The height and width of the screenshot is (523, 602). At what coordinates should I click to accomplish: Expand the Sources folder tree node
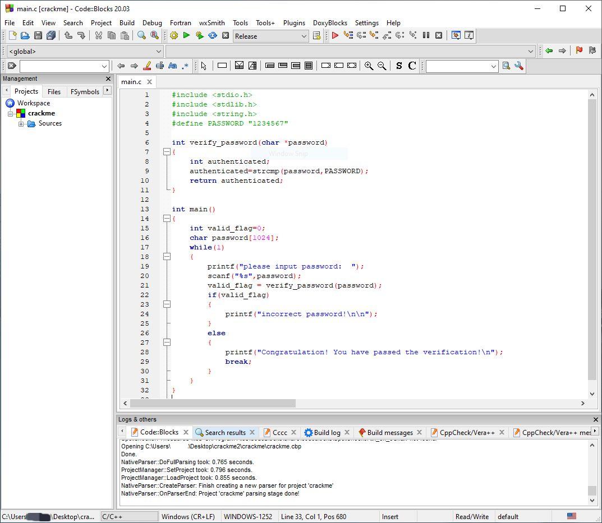[21, 123]
